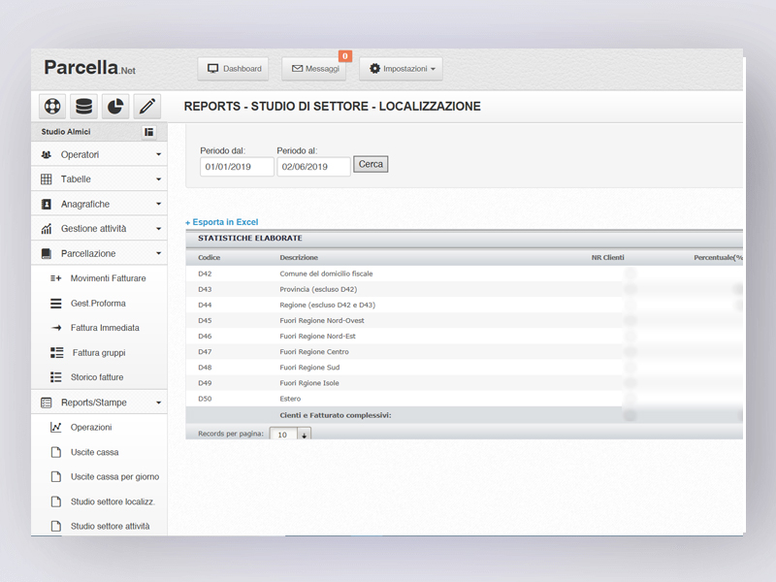Collapse the Parcellazione section
The height and width of the screenshot is (582, 776).
click(99, 253)
